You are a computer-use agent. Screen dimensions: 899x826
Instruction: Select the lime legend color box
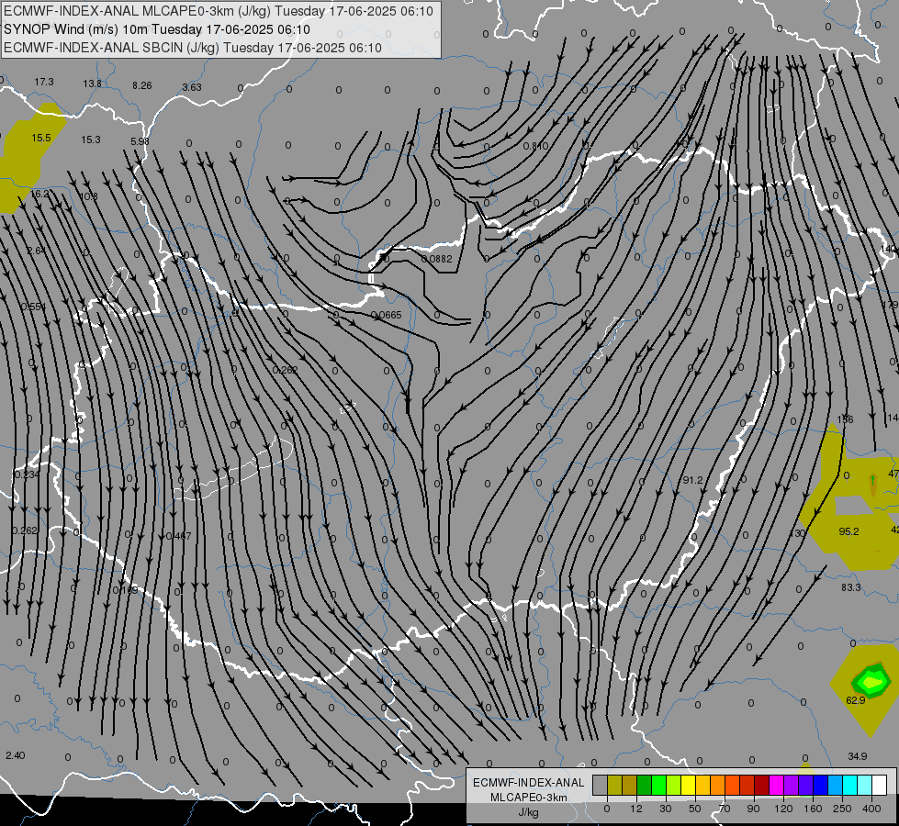(x=674, y=786)
